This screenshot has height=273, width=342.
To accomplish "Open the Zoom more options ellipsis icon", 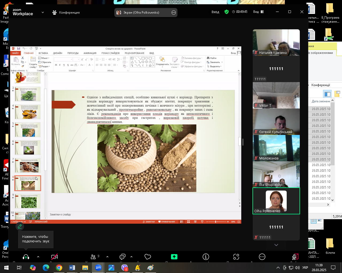I will 262,257.
